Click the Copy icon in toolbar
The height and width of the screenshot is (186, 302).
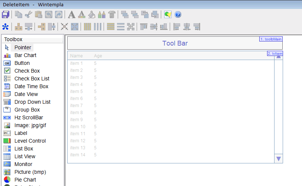tap(19, 14)
